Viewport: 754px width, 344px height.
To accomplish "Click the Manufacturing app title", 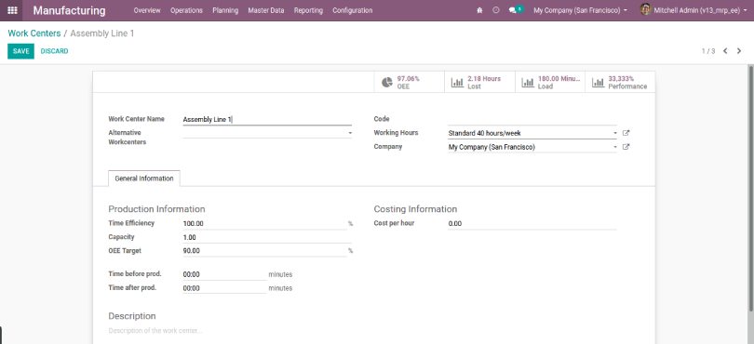I will [x=69, y=10].
